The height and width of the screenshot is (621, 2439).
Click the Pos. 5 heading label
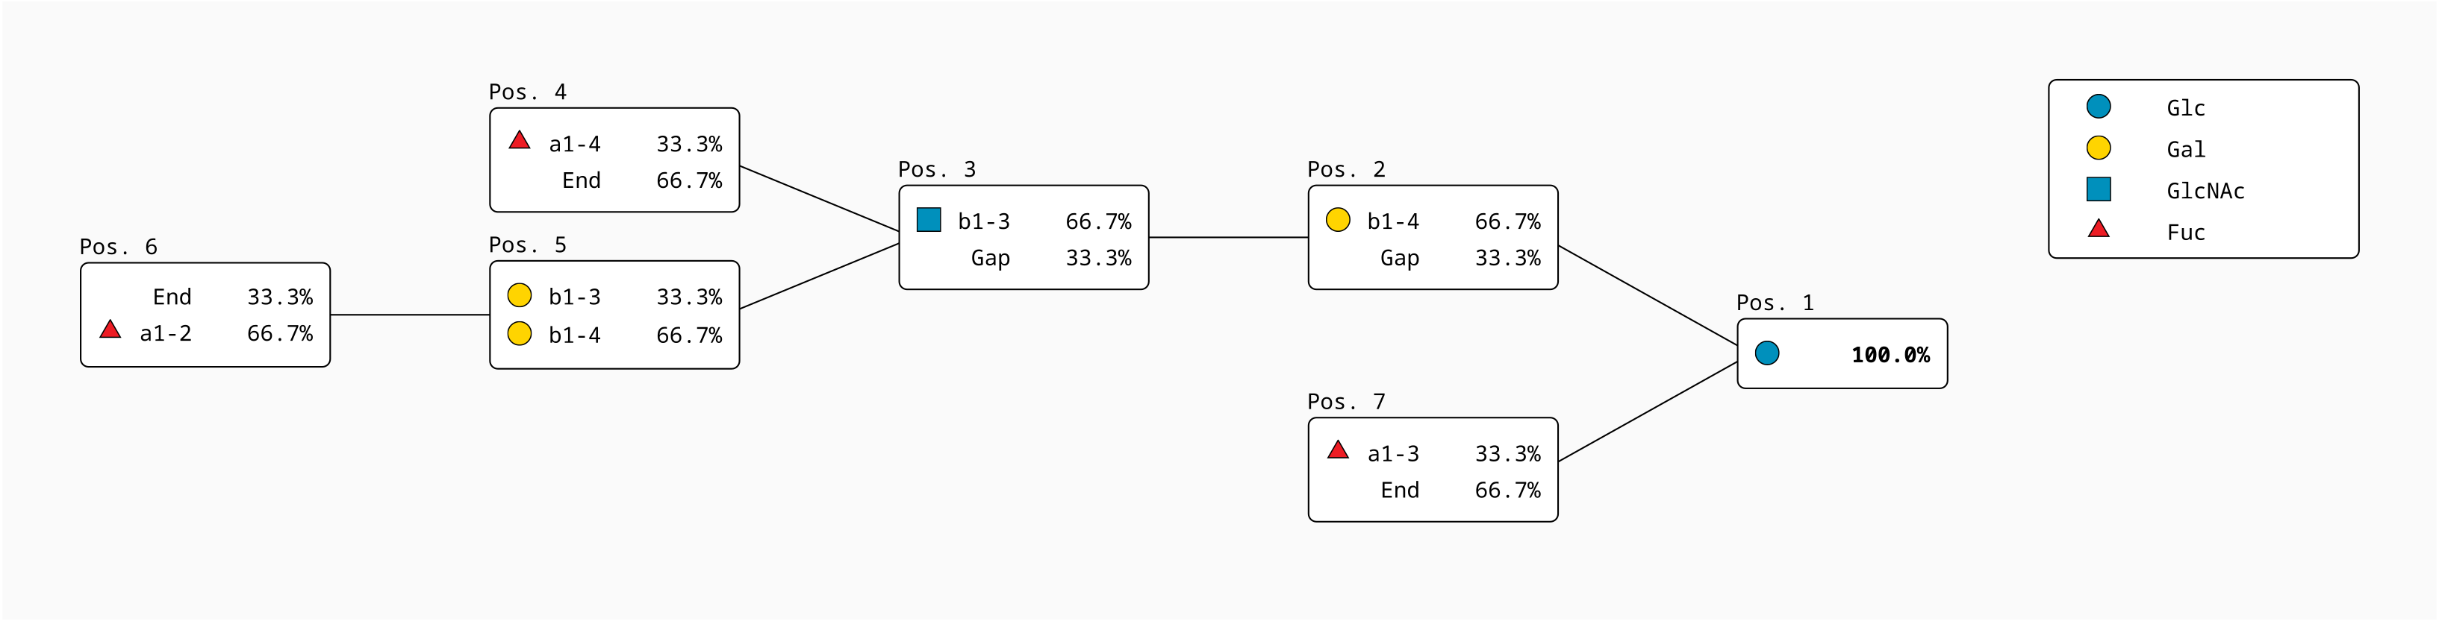527,245
